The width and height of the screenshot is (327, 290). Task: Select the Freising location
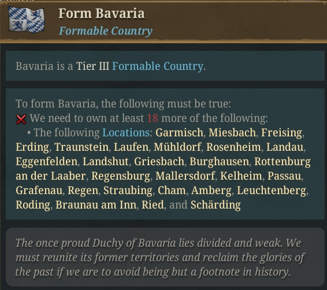[281, 133]
